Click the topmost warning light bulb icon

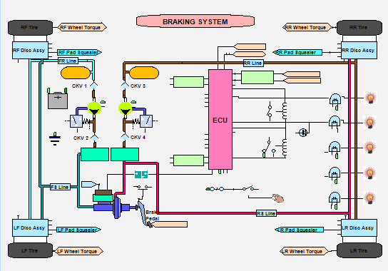tap(370, 98)
